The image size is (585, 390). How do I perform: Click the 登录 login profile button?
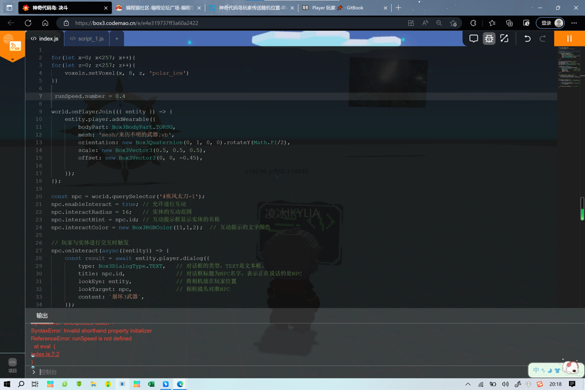(550, 23)
